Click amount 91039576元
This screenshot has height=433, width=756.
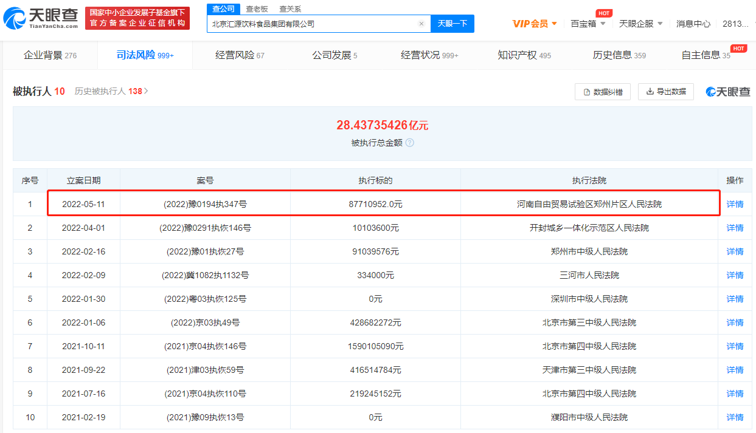point(375,251)
